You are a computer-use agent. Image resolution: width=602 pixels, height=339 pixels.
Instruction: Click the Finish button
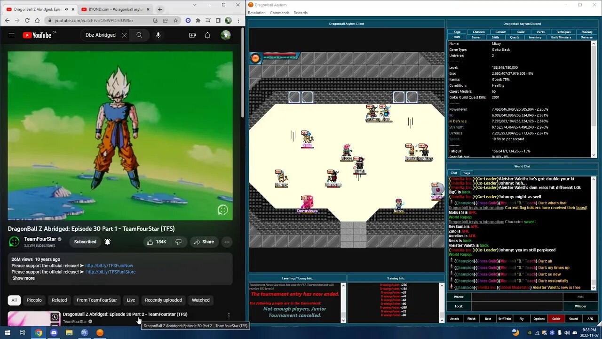coord(471,319)
